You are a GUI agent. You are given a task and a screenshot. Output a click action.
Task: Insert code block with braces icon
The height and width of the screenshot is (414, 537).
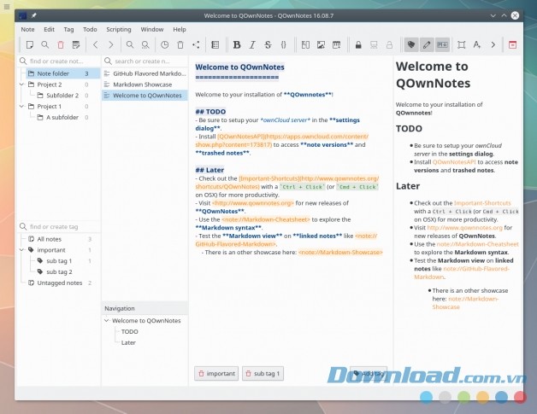click(x=282, y=44)
